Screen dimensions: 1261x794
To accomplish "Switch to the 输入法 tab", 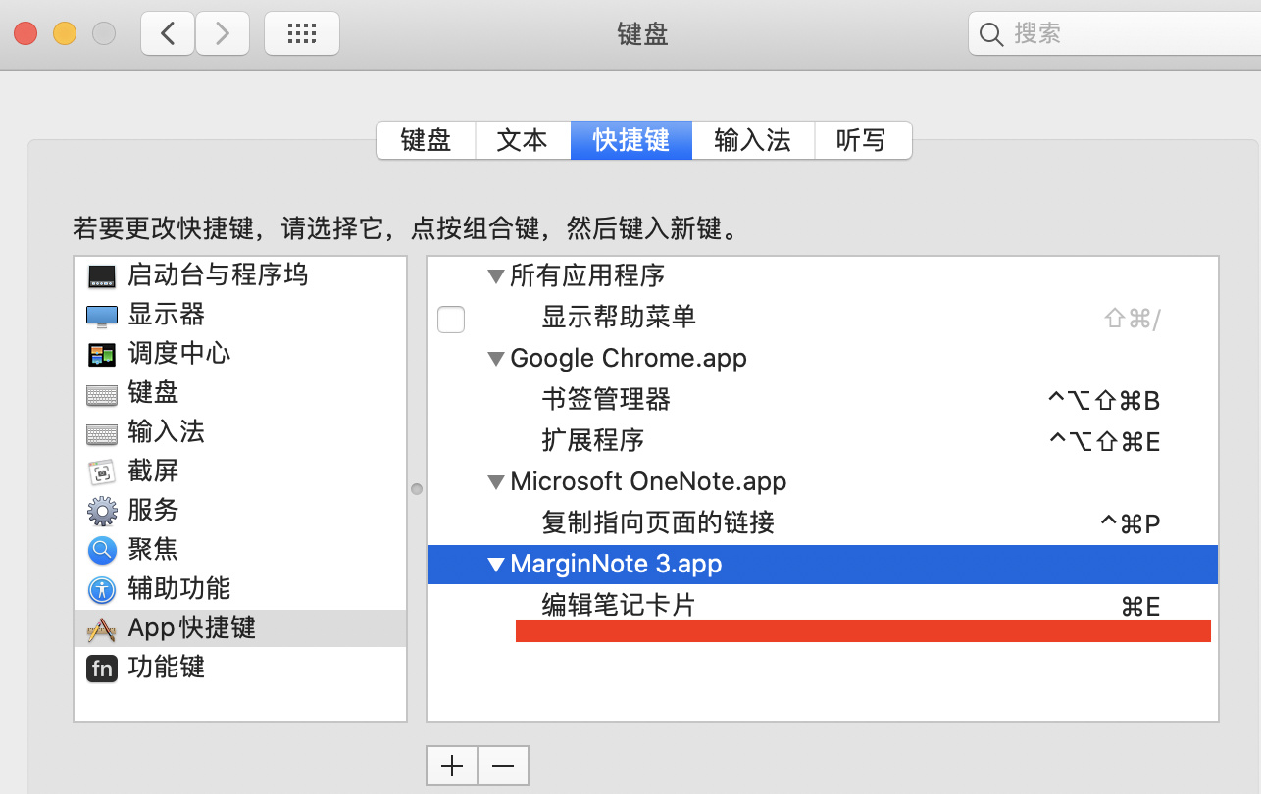I will (753, 140).
